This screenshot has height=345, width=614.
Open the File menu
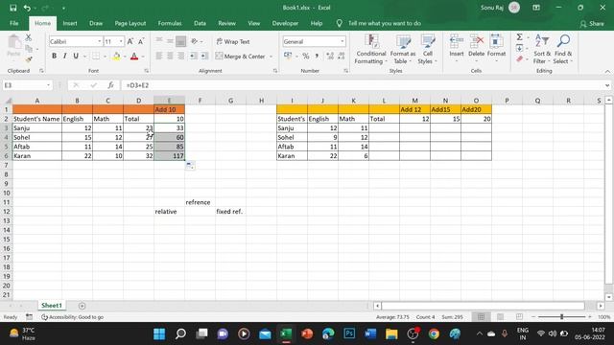[14, 23]
